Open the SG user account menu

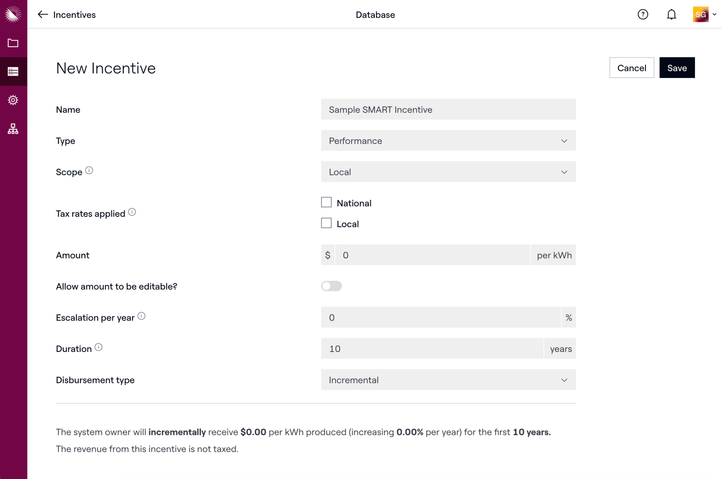704,14
